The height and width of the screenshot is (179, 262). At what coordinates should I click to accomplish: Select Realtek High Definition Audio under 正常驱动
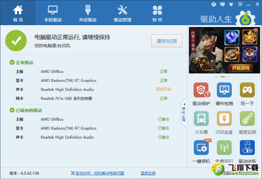93,90
